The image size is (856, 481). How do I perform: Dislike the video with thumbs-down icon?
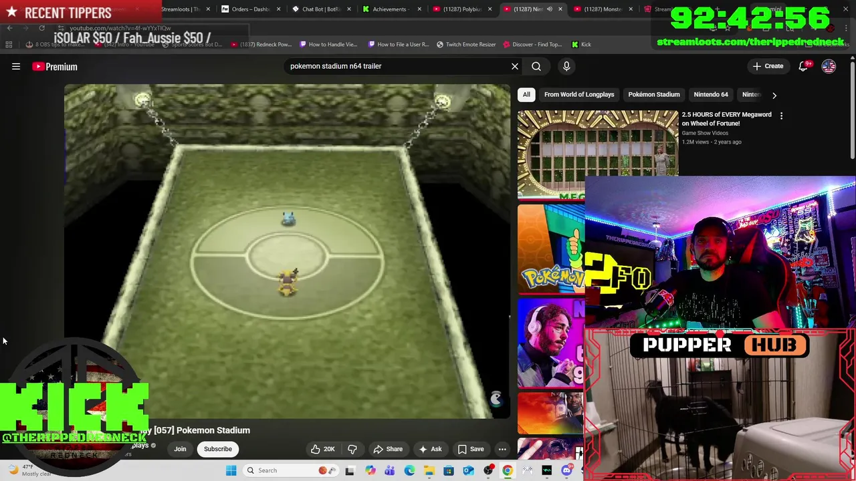click(x=352, y=449)
